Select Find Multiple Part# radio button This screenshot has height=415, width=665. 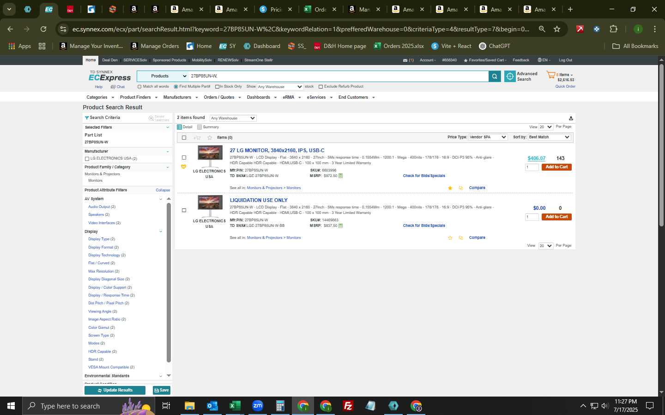(176, 87)
